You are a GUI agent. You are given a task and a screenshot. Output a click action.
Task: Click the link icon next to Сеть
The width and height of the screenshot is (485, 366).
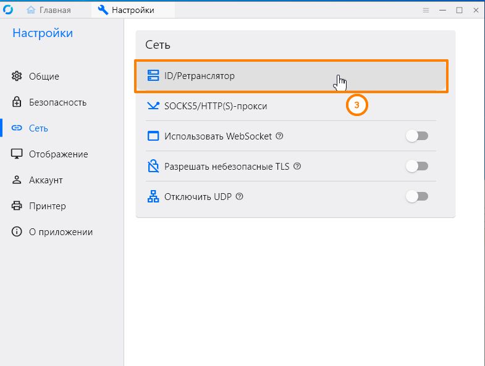pyautogui.click(x=17, y=128)
